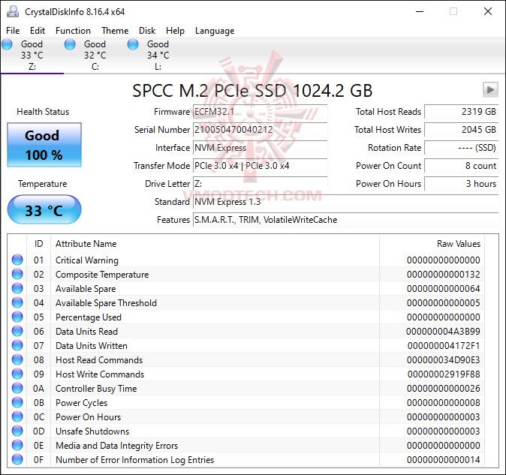The image size is (506, 475).
Task: Click the Total Host Writes value 2045 GB
Action: 462,130
